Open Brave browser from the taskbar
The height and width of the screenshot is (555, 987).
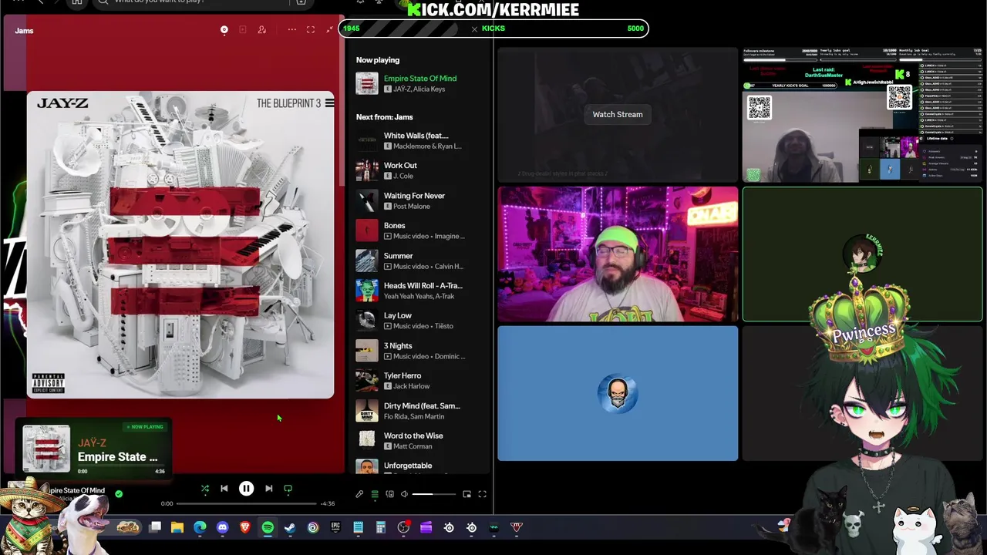[245, 527]
